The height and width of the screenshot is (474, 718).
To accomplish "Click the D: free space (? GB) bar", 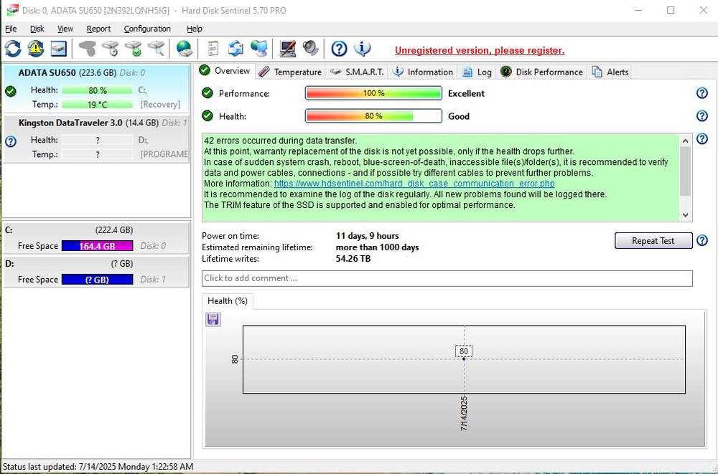I will coord(97,280).
